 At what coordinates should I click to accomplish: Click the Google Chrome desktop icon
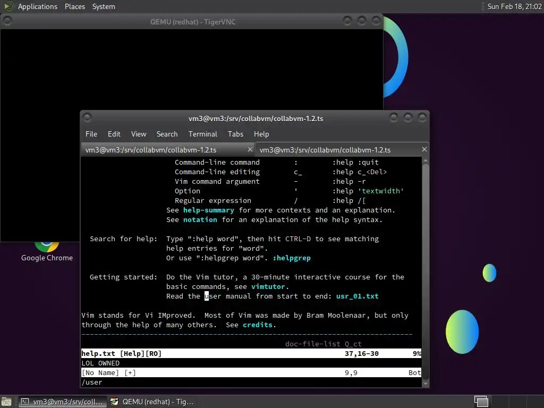[x=47, y=251]
